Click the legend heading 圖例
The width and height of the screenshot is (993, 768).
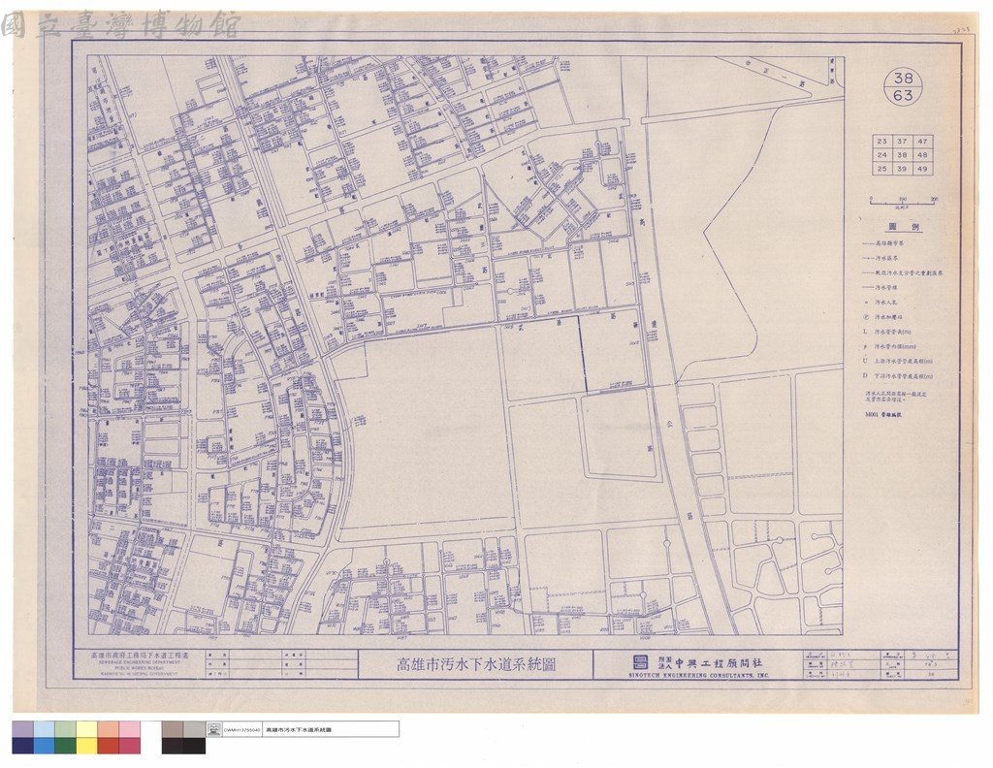[904, 227]
